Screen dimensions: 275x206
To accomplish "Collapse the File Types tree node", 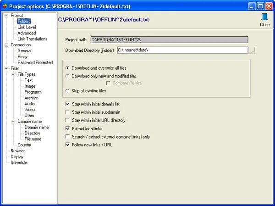I will pyautogui.click(x=13, y=74).
